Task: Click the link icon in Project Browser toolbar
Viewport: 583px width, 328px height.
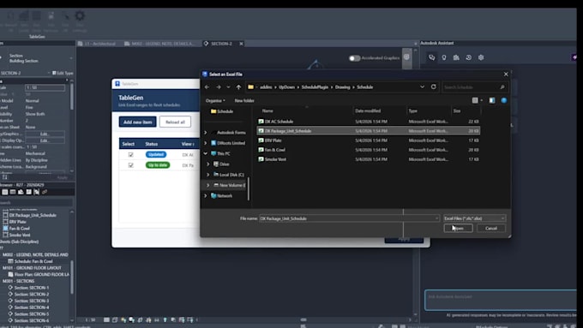Action: 45,192
